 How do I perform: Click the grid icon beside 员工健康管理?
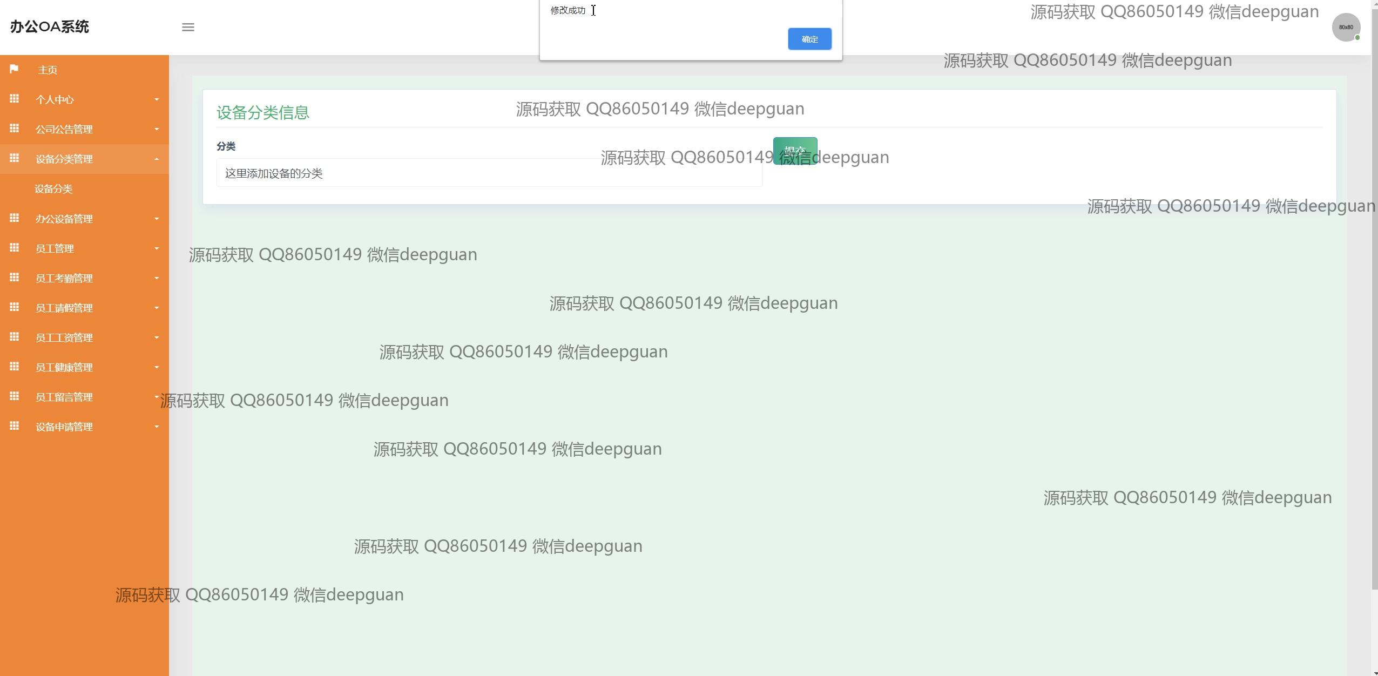pyautogui.click(x=15, y=367)
